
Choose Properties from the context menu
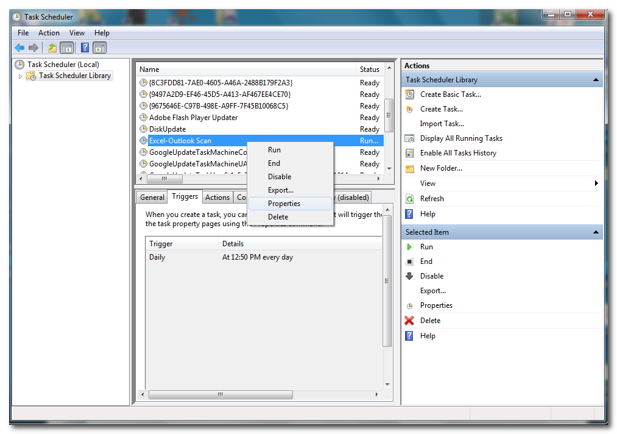[284, 204]
